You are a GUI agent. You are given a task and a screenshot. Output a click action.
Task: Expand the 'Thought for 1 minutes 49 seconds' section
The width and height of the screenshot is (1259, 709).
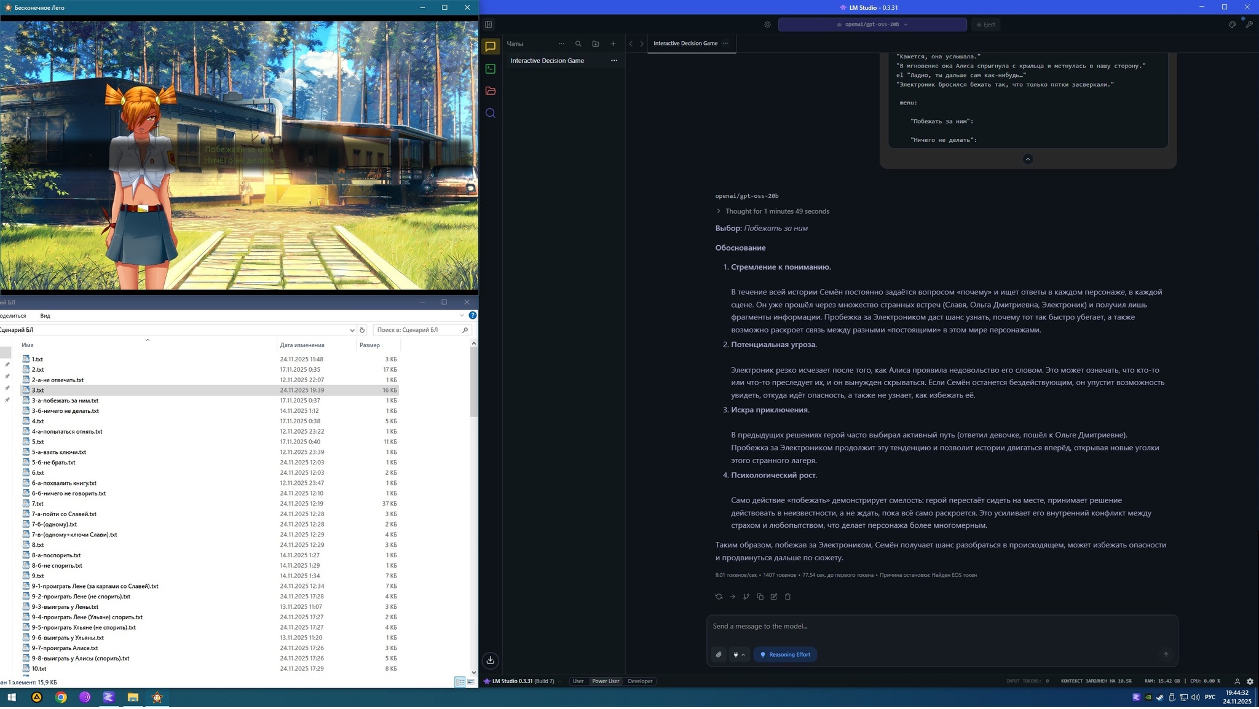click(777, 211)
